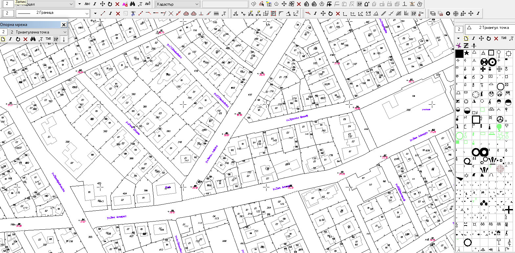Select the large plus cross symbol in palette

pyautogui.click(x=508, y=210)
